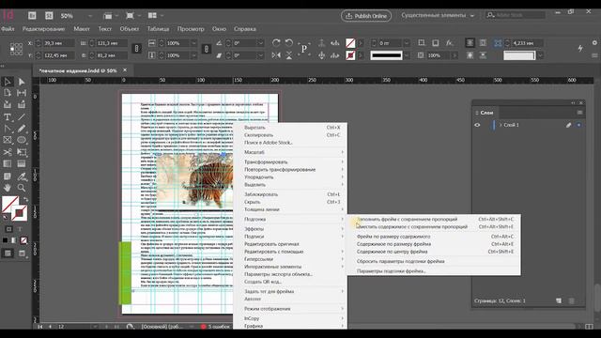Click the Adobe Stock search field
Image resolution: width=601 pixels, height=338 pixels.
(516, 15)
